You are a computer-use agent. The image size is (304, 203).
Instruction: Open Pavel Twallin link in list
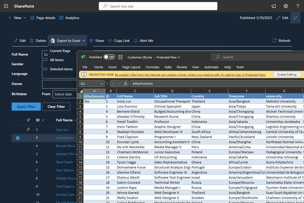pos(65,162)
